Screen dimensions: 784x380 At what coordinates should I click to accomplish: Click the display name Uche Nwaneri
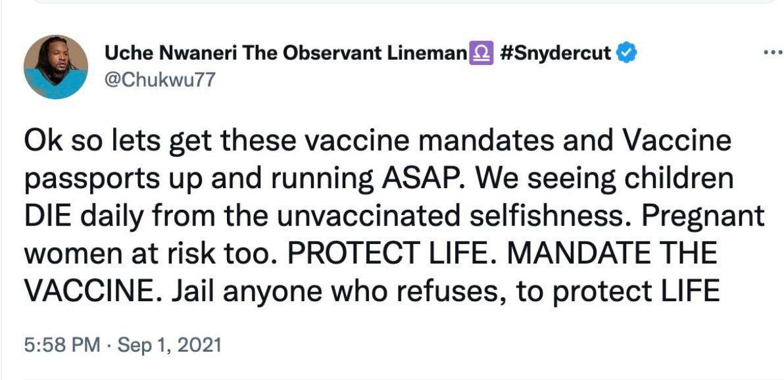pyautogui.click(x=170, y=53)
